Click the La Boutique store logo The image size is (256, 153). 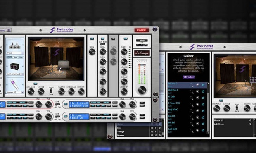[142, 53]
